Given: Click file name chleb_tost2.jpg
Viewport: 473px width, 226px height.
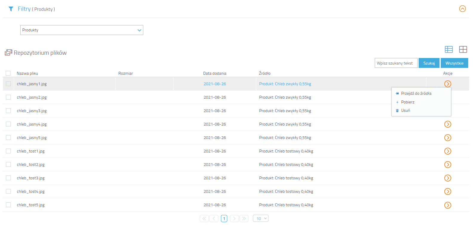Looking at the screenshot, I should (x=31, y=164).
